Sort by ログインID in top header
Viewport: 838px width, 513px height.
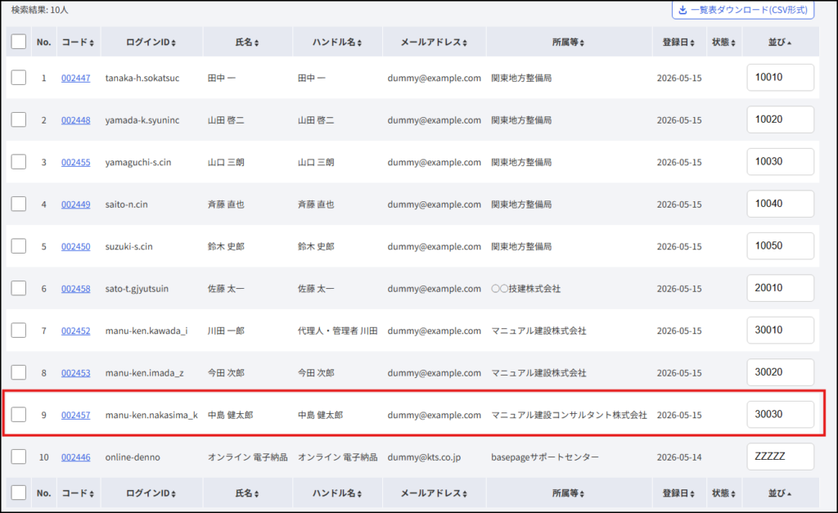click(151, 43)
